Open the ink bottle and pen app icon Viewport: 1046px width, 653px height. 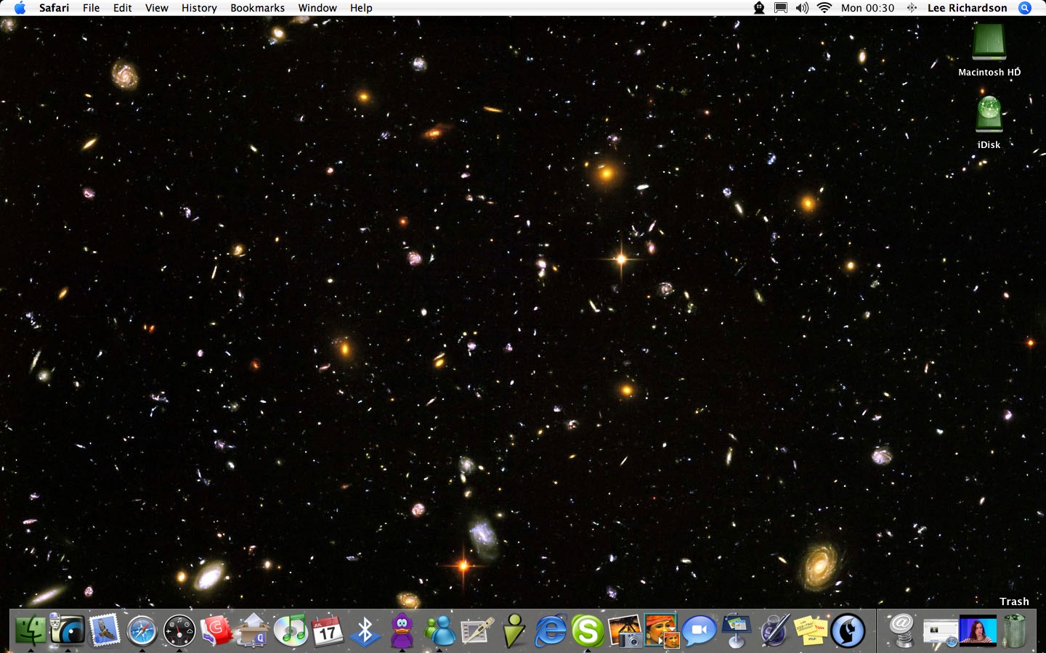pyautogui.click(x=774, y=631)
